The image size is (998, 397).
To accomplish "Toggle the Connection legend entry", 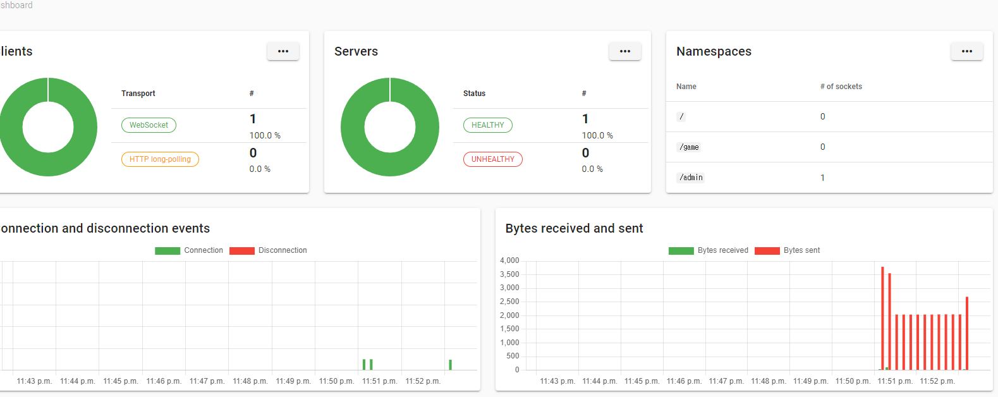I will point(189,250).
